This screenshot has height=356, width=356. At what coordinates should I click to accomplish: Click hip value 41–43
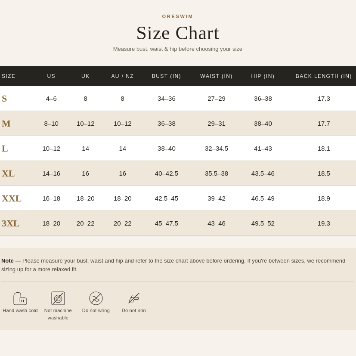[x=263, y=149]
